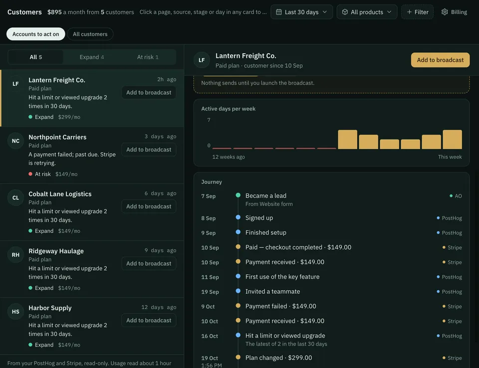479x368 pixels.
Task: Select Ridgeway Haulage customer name
Action: (56, 251)
